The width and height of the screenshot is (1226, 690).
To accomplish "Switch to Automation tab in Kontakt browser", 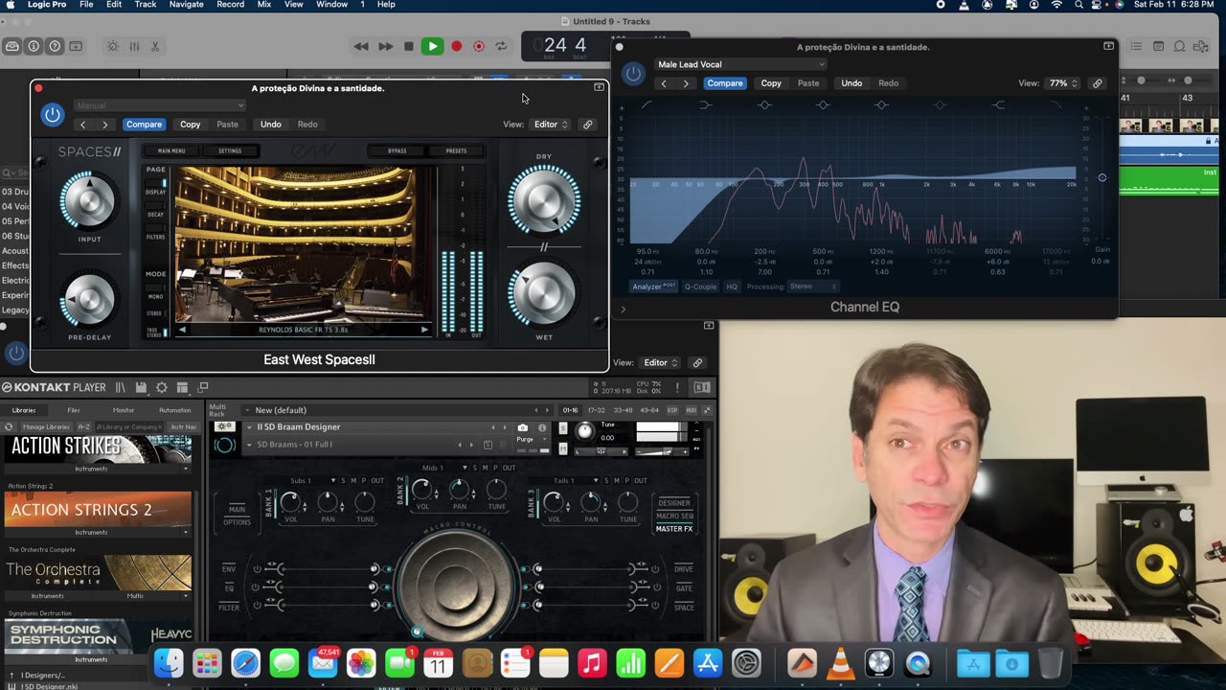I will 175,410.
